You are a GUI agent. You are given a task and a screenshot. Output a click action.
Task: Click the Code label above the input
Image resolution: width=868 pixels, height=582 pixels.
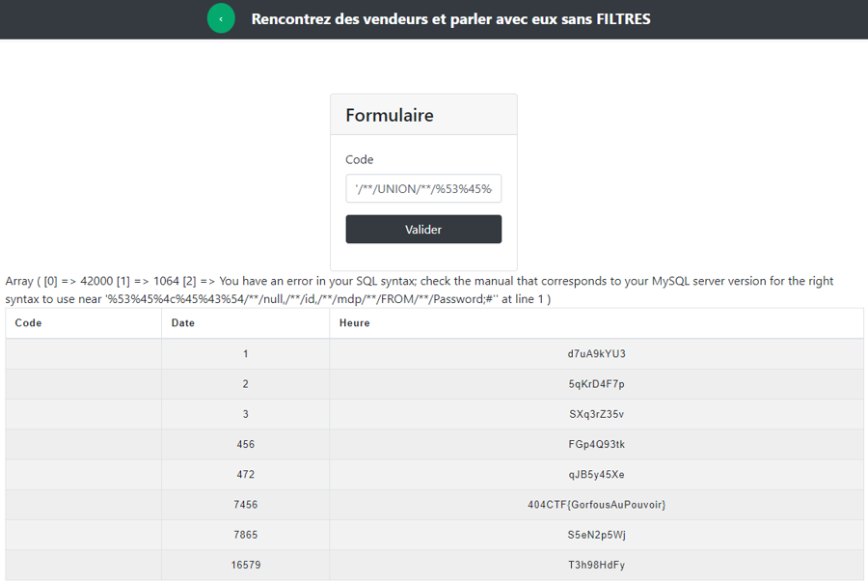358,159
